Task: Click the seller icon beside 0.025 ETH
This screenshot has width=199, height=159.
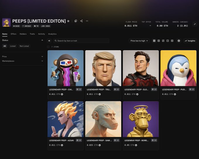Action: coord(99,145)
